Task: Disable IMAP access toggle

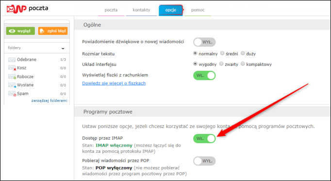Action: point(204,139)
